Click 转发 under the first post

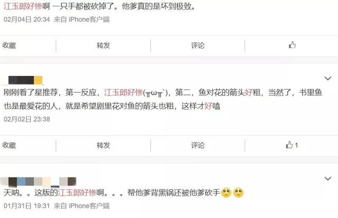104,45
